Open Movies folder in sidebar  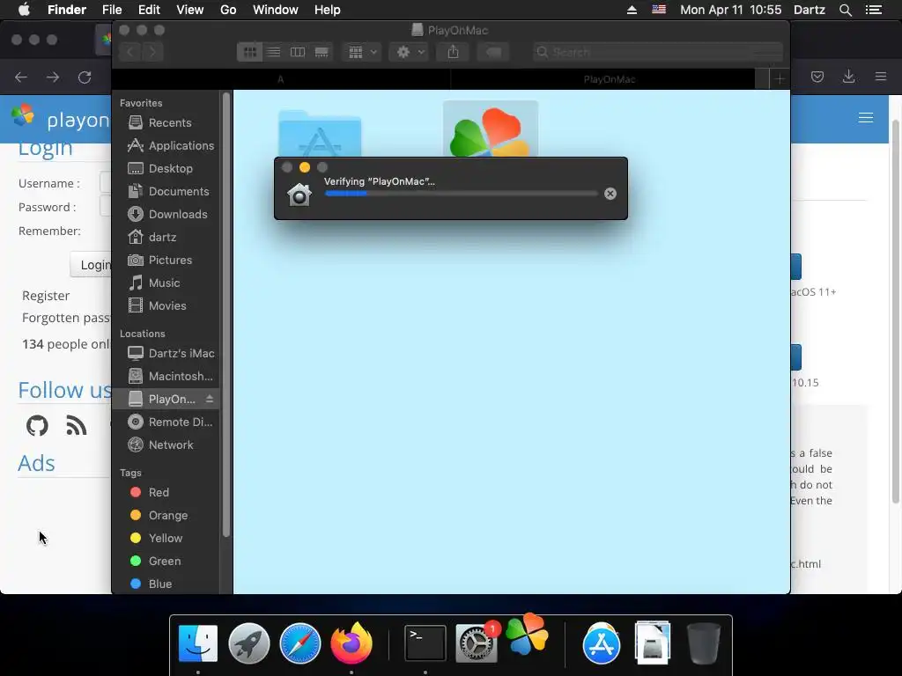click(x=166, y=305)
